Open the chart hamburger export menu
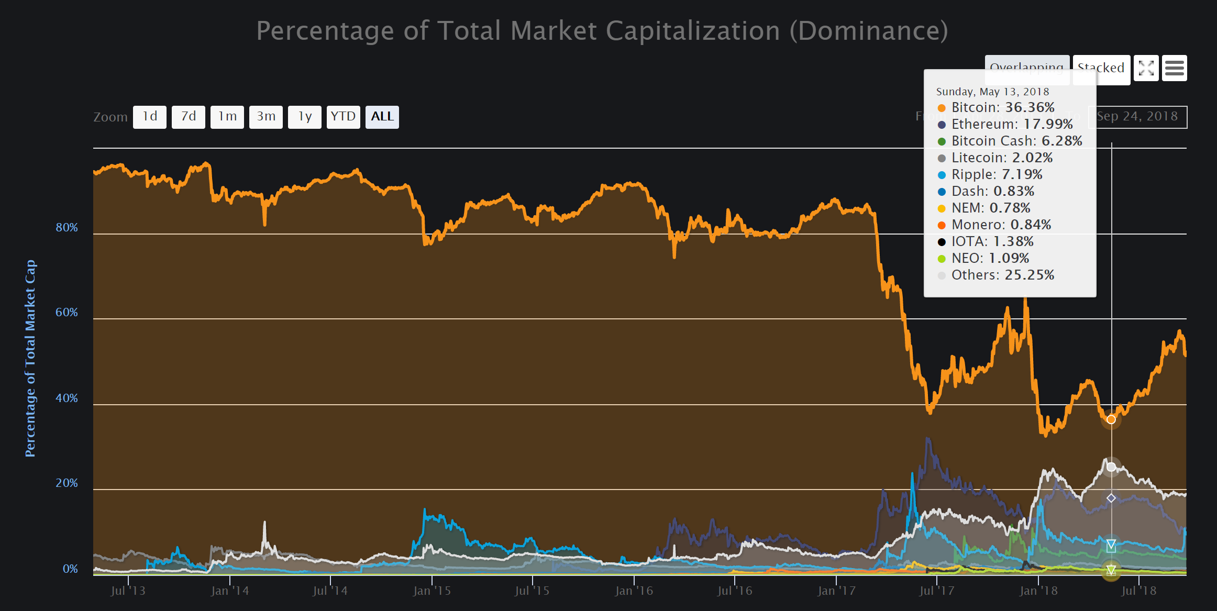This screenshot has height=611, width=1217. [1174, 68]
